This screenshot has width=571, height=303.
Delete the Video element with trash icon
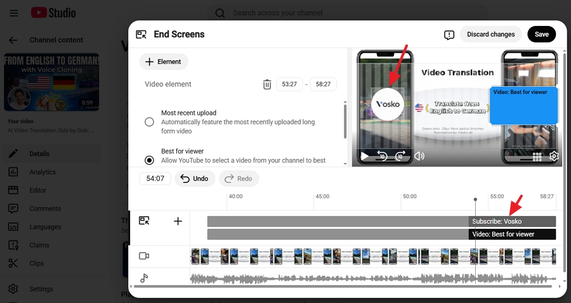267,84
